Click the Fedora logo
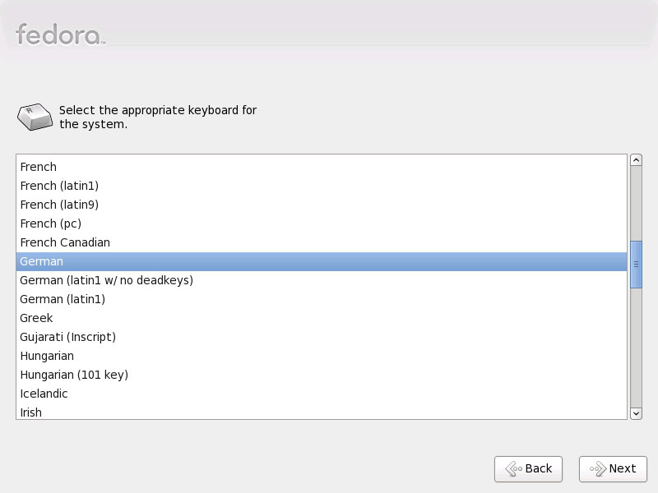 (x=60, y=35)
